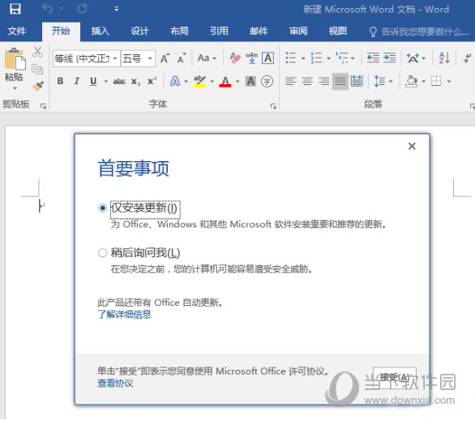Image resolution: width=475 pixels, height=424 pixels.
Task: Toggle Bold formatting
Action: coord(60,81)
